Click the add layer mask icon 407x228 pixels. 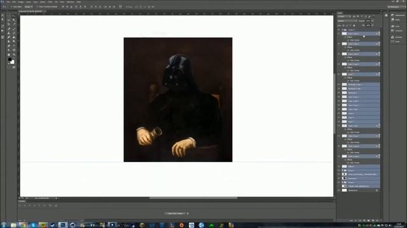360,220
